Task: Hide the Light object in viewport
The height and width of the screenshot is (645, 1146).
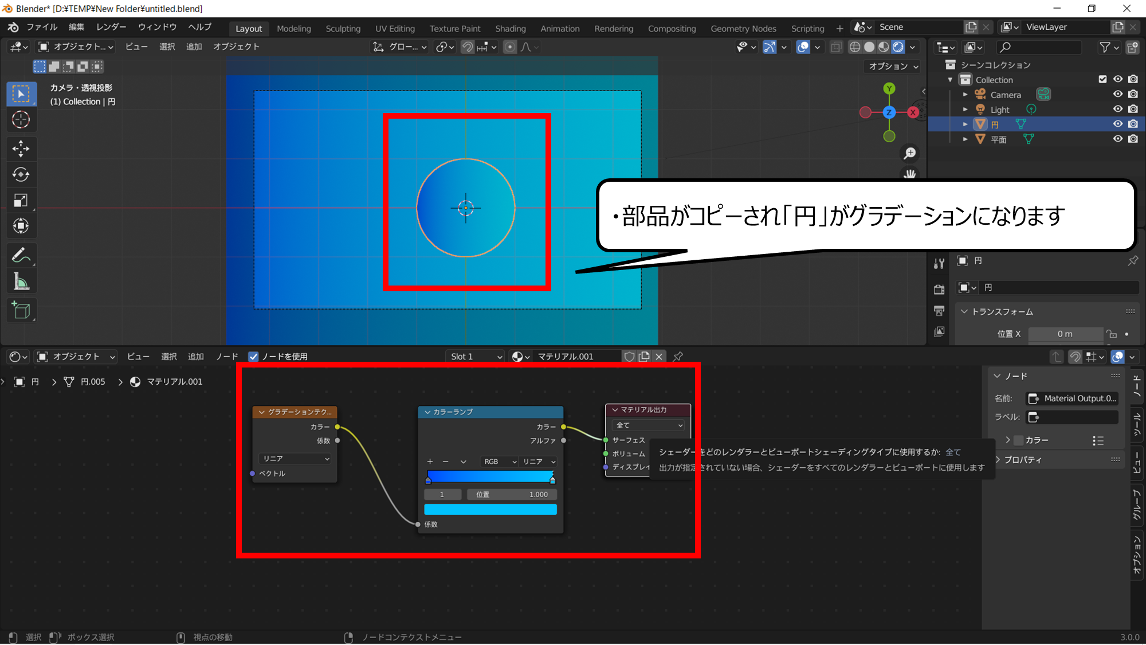Action: [1118, 109]
